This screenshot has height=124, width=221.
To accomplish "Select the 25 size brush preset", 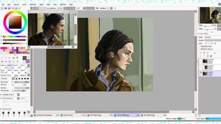I will pyautogui.click(x=3, y=113).
